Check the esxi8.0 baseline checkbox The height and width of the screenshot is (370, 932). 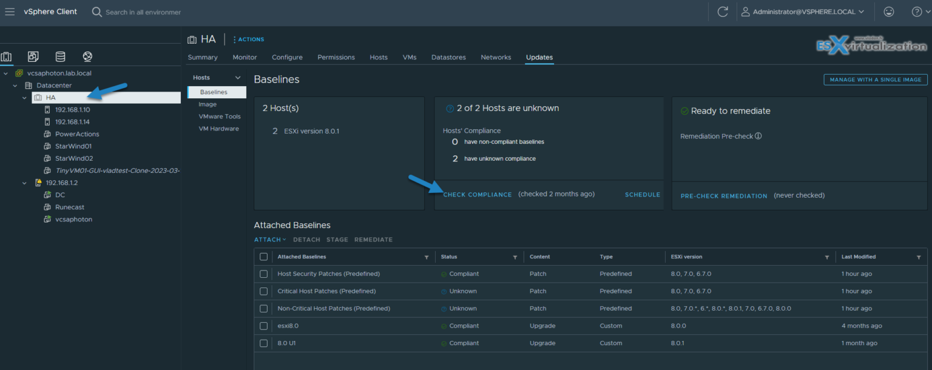click(x=263, y=326)
